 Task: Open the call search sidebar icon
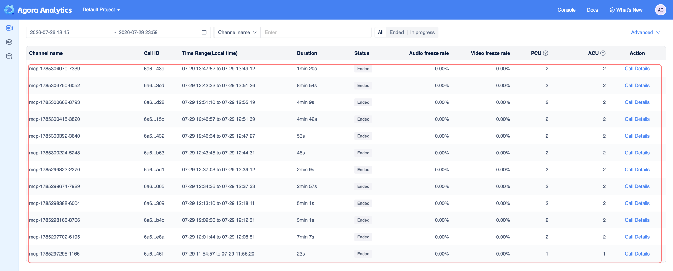coord(9,28)
